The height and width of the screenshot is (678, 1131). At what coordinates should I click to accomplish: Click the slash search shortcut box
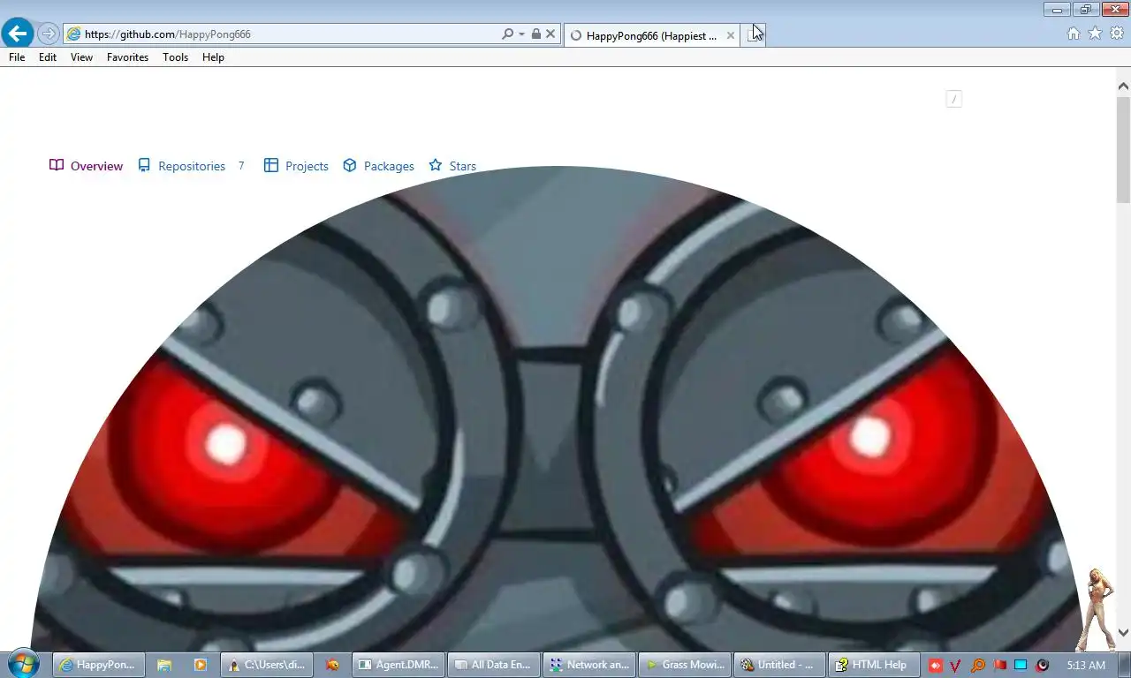[953, 99]
